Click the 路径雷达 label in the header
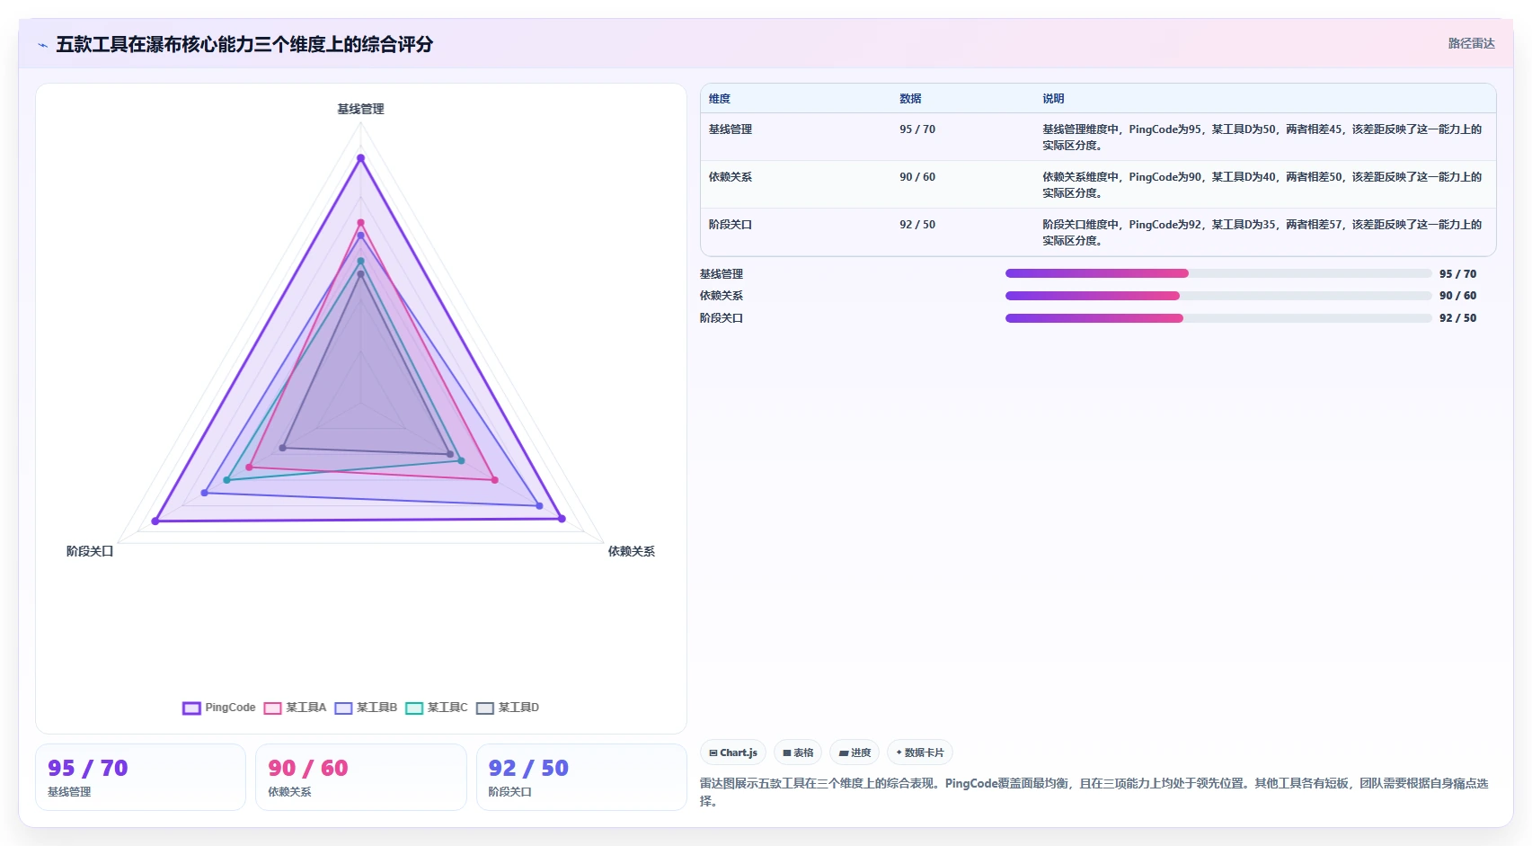This screenshot has height=846, width=1532. click(x=1471, y=43)
